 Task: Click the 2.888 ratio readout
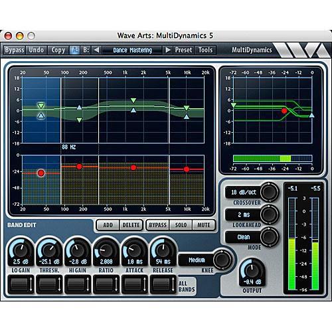[106, 262]
